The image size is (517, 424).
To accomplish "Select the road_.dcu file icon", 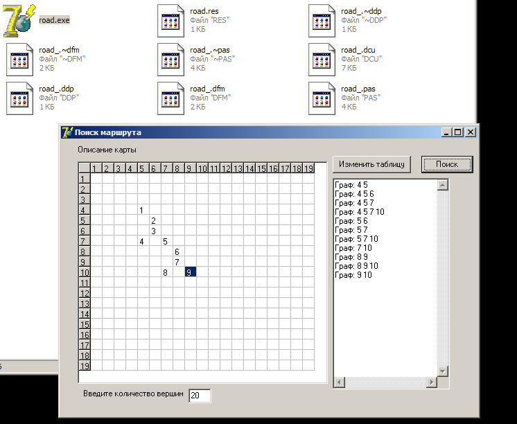I will 322,60.
